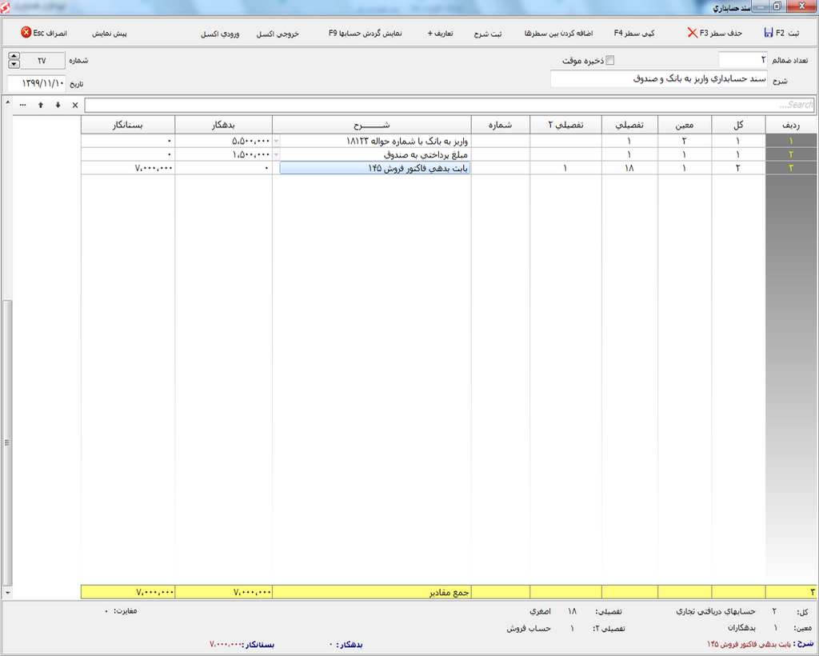Click the شرح column header

point(371,125)
